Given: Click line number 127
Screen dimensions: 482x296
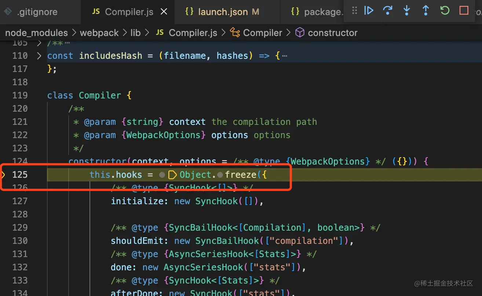Looking at the screenshot, I should coord(20,201).
